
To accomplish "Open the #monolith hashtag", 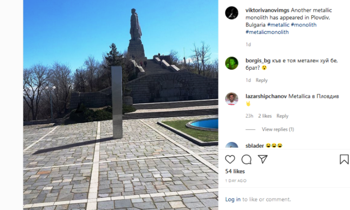I will (x=304, y=25).
